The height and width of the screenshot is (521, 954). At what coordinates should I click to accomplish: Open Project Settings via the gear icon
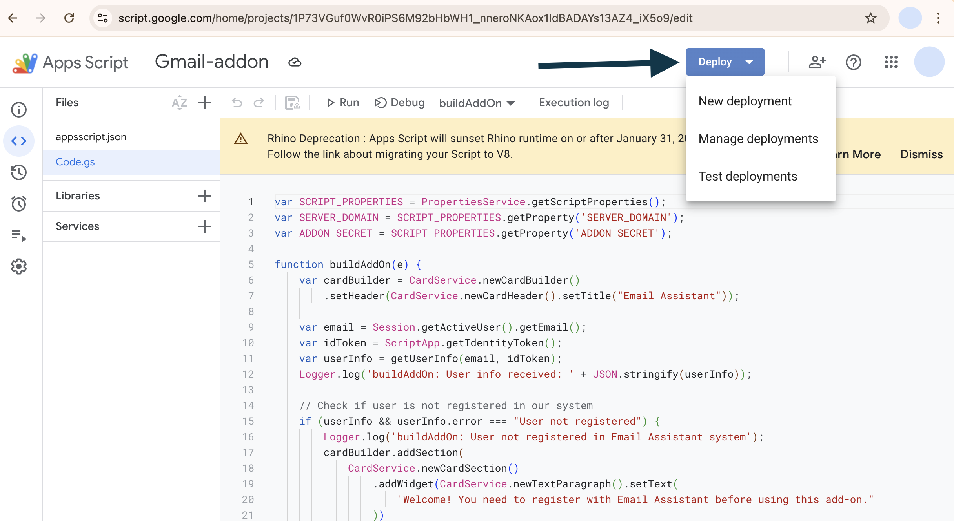click(x=18, y=266)
